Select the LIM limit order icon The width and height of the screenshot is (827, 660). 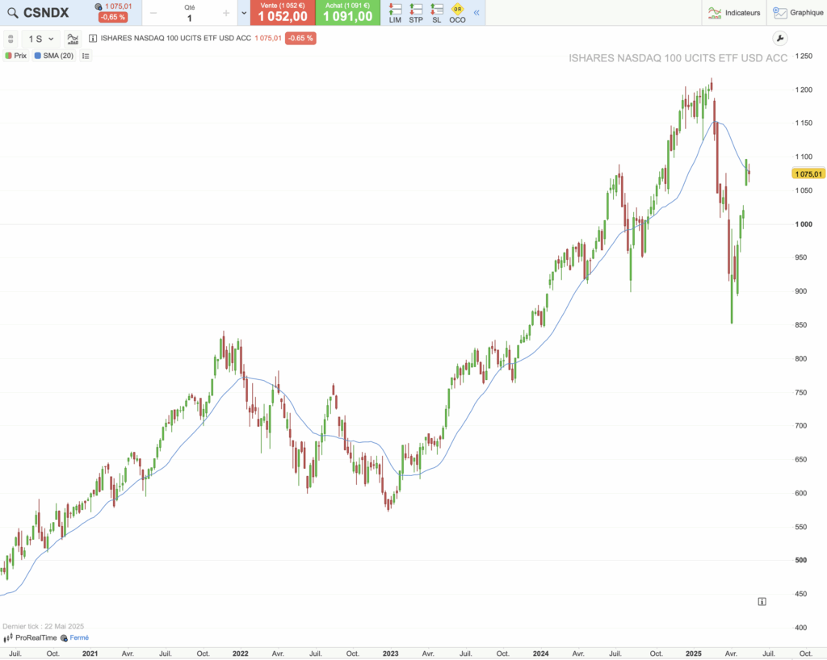(395, 13)
